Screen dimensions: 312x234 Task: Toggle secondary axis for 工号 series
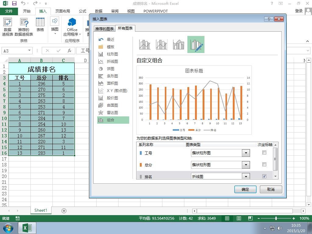tap(264, 153)
